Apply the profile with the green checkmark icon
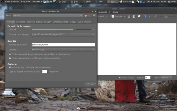This screenshot has height=111, width=177. 94,15
